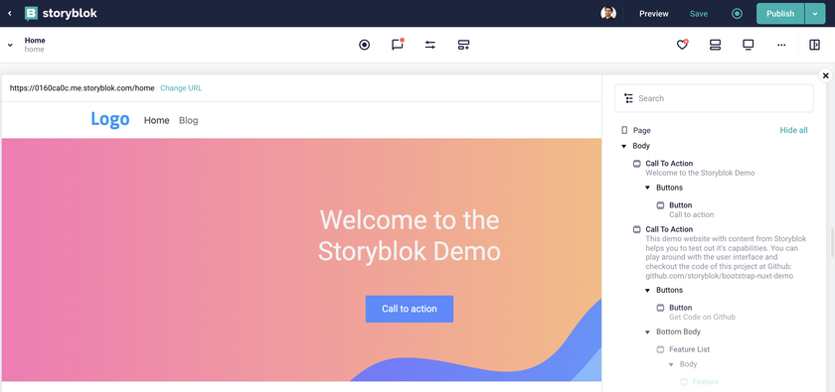The image size is (835, 392).
Task: Expand the Home story chevron
Action: [x=10, y=45]
